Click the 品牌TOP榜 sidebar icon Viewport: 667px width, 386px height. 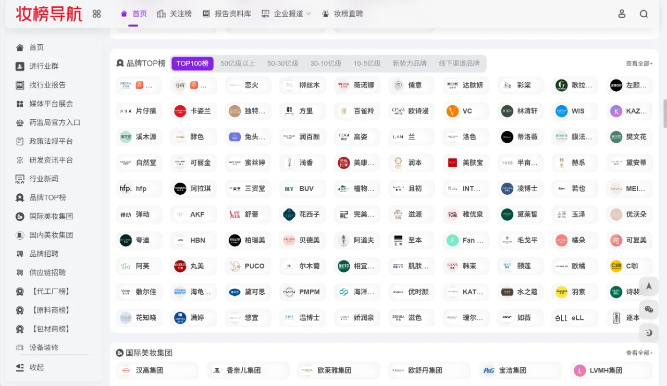point(20,197)
